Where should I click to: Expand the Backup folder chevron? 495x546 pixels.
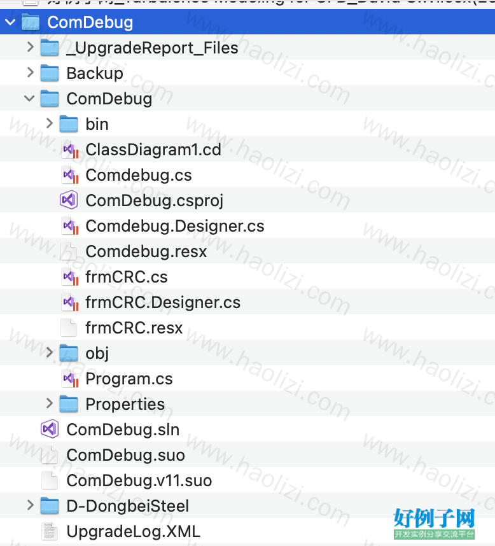point(31,73)
